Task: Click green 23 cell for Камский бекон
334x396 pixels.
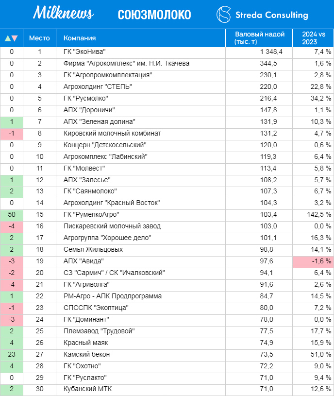Action: click(12, 355)
